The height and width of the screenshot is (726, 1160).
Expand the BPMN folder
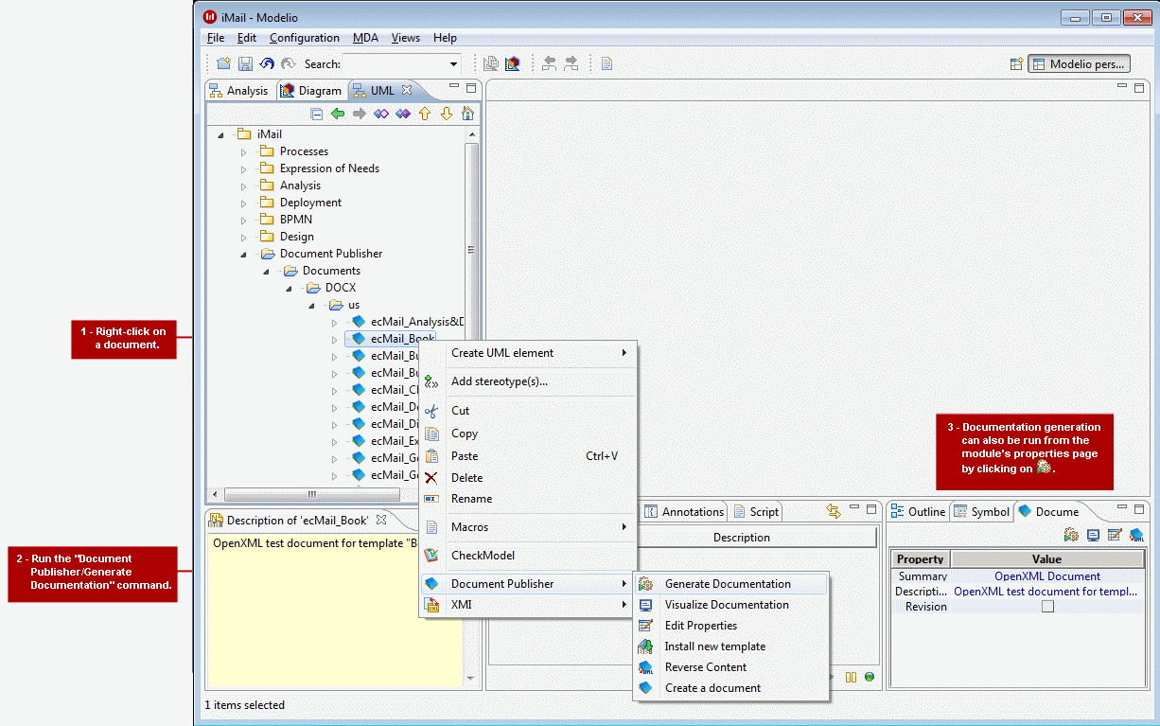coord(243,220)
